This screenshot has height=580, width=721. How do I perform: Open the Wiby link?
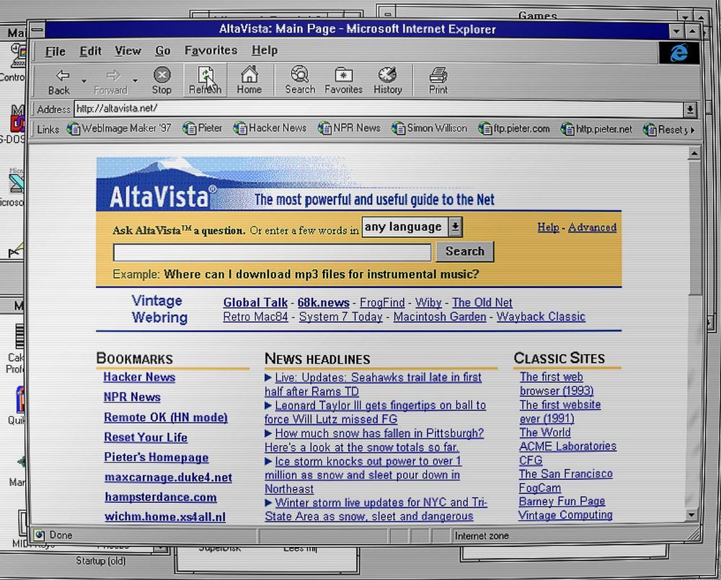tap(428, 303)
